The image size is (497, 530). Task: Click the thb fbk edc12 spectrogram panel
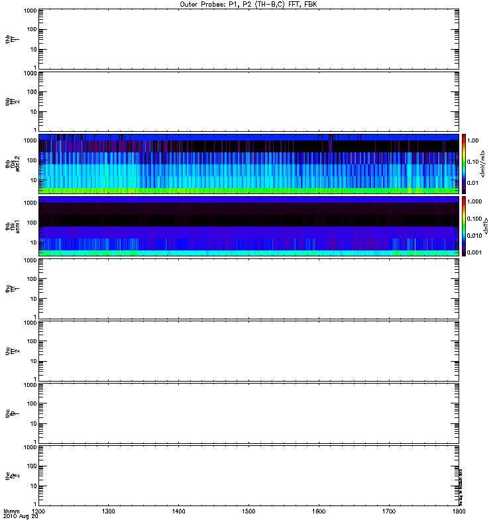(x=248, y=164)
